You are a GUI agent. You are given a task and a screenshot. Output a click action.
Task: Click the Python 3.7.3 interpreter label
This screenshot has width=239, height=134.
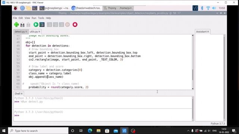(218, 124)
